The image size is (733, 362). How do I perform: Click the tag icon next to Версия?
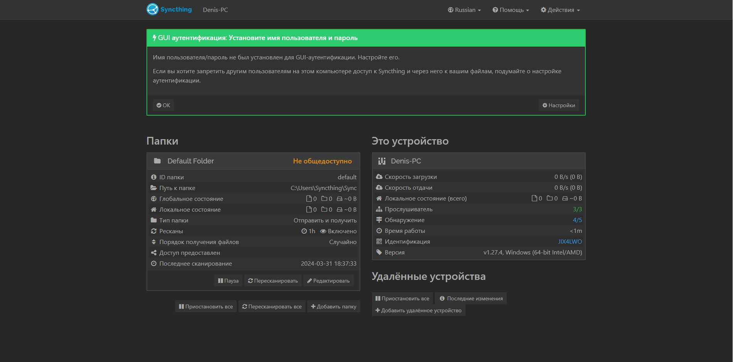tap(379, 252)
